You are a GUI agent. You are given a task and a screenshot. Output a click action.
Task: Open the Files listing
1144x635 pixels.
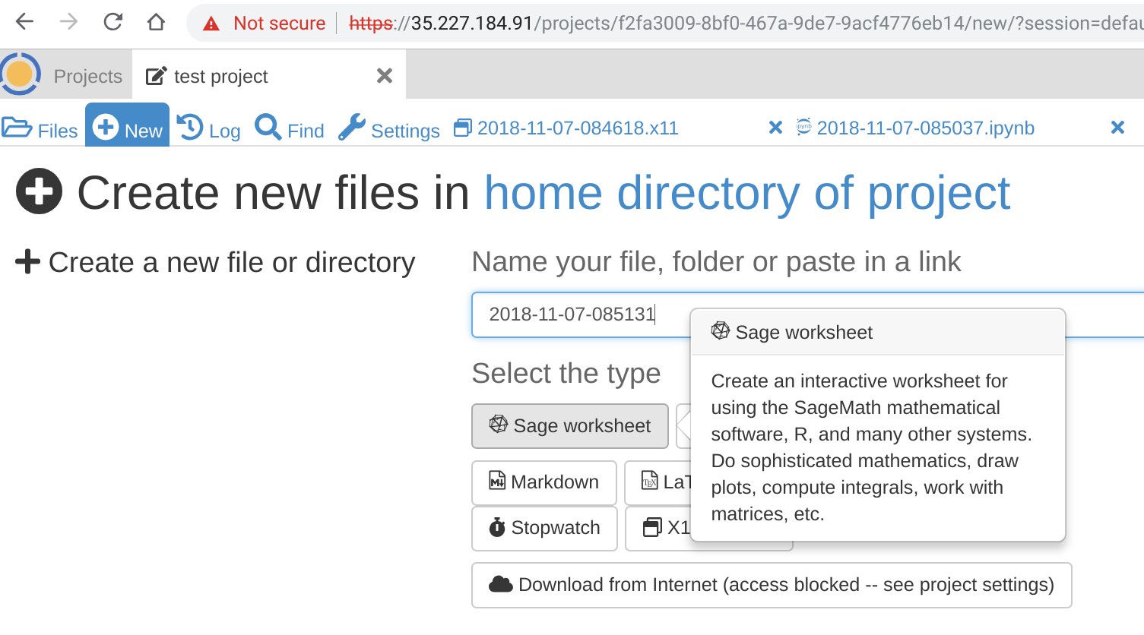41,130
